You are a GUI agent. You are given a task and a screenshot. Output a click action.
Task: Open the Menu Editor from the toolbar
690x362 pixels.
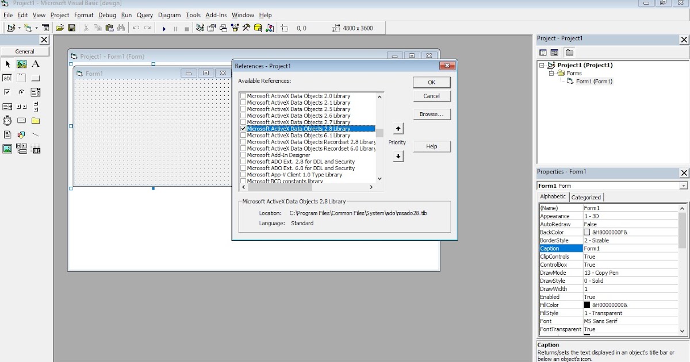[46, 27]
